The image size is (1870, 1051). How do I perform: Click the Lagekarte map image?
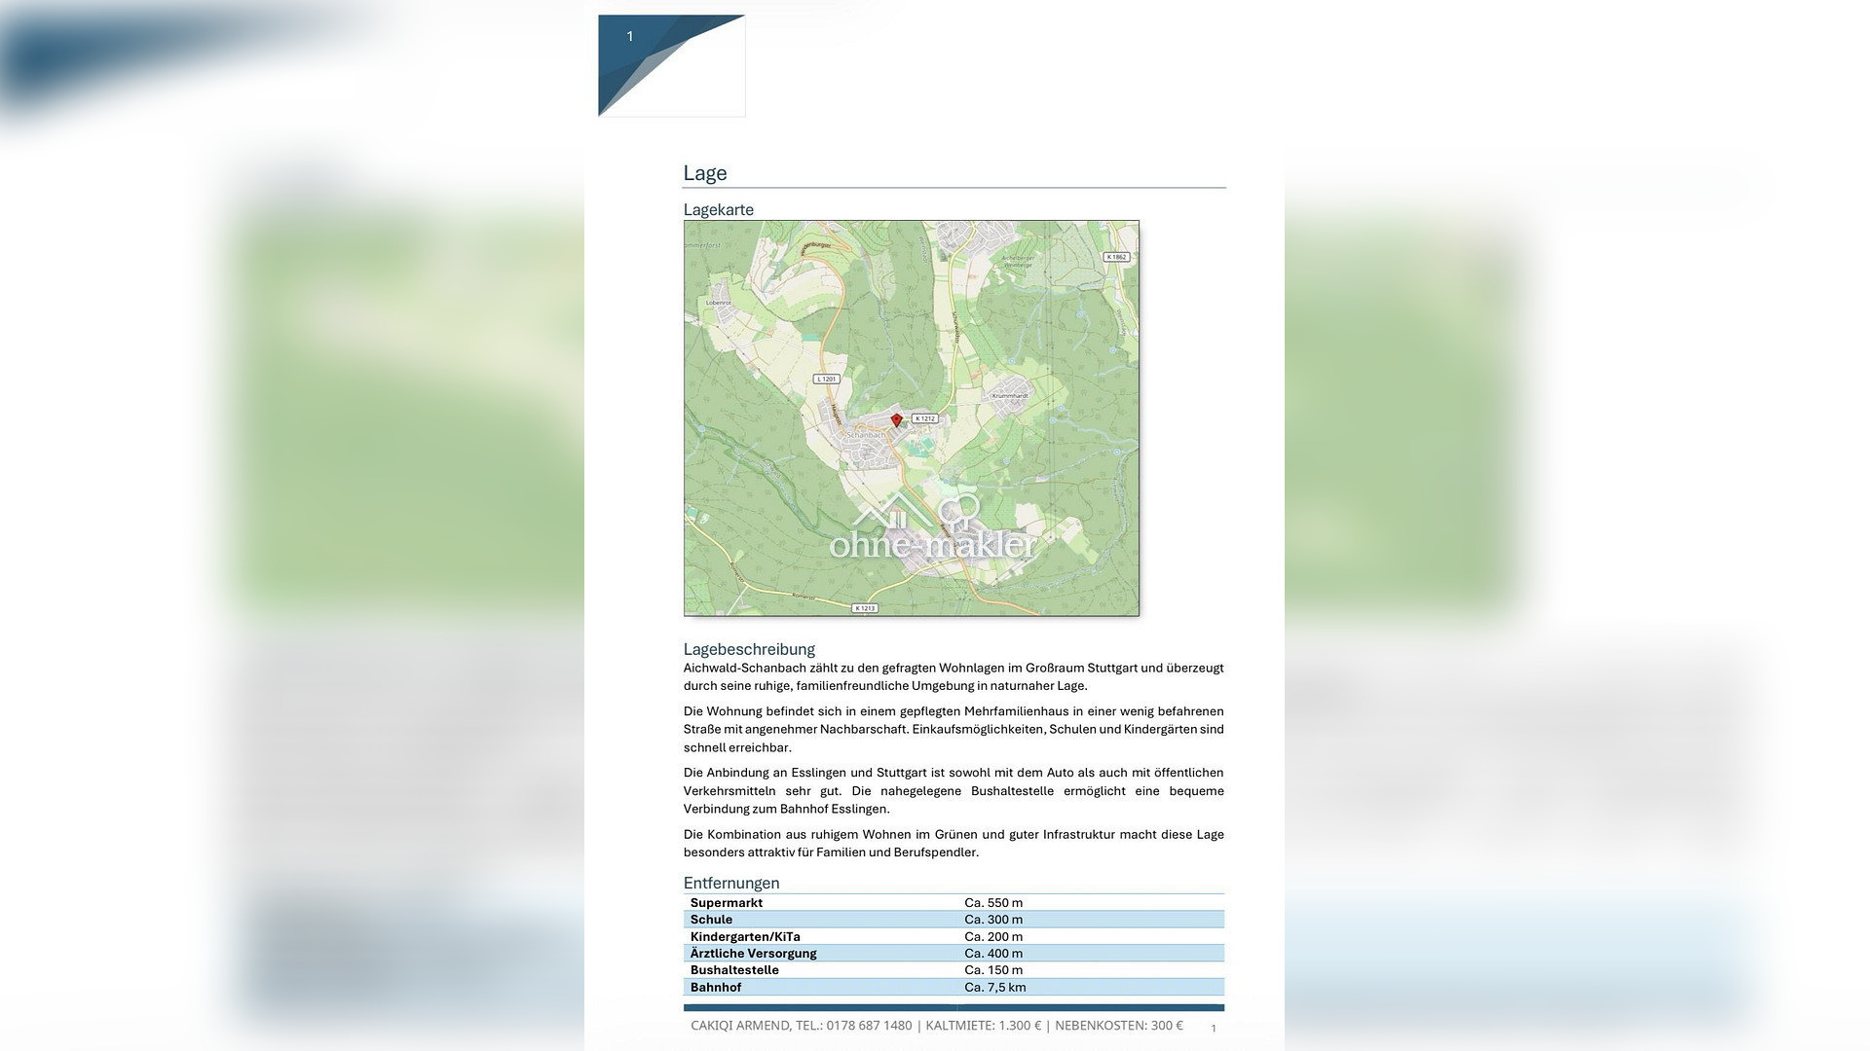pos(912,418)
